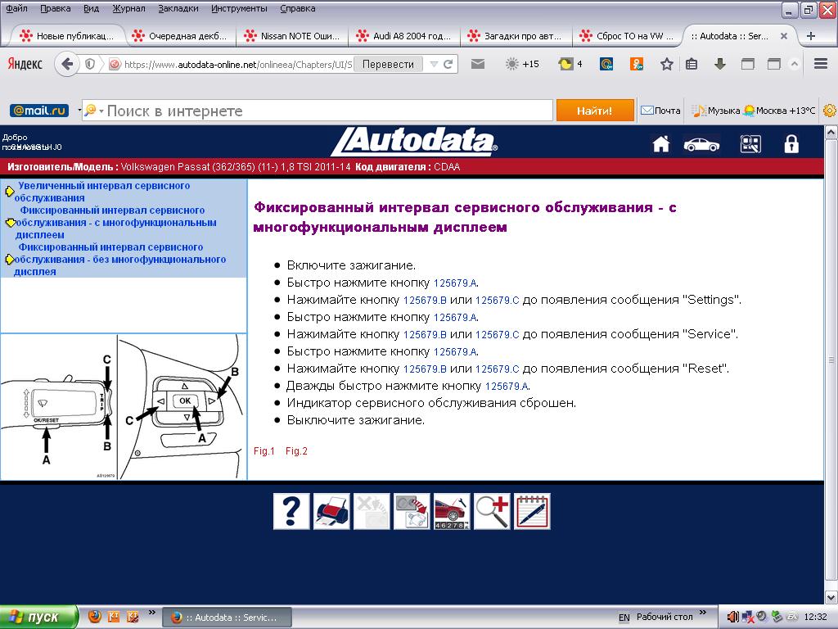Click the envelope mail icon in toolbar
The width and height of the screenshot is (838, 629).
(x=478, y=64)
